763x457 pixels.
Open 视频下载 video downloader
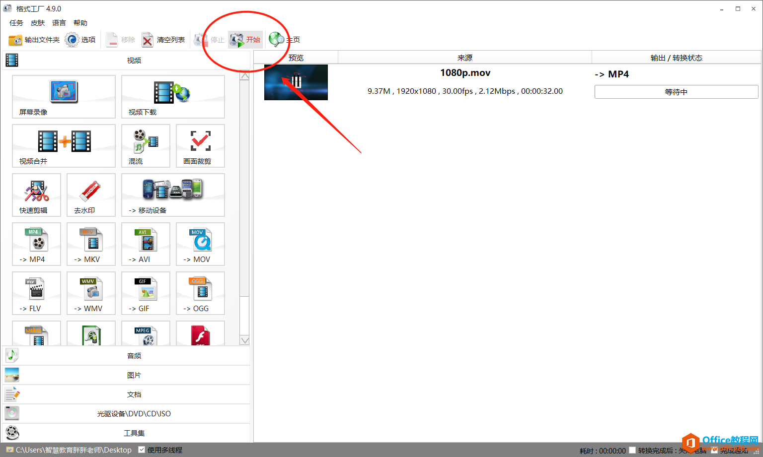(x=173, y=97)
